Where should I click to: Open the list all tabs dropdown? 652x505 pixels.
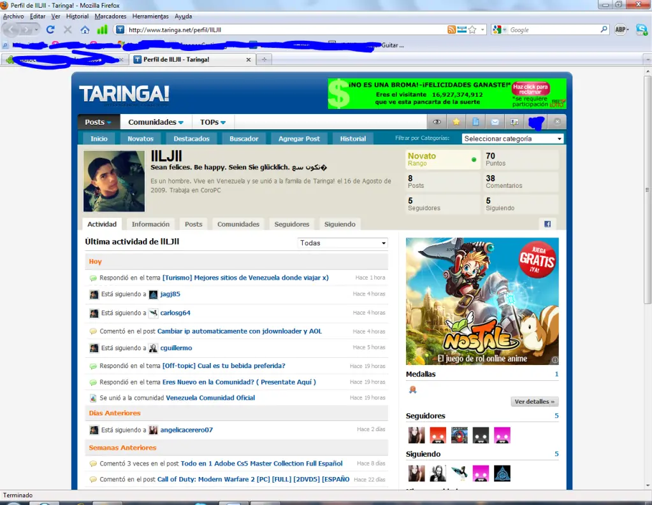pos(648,59)
